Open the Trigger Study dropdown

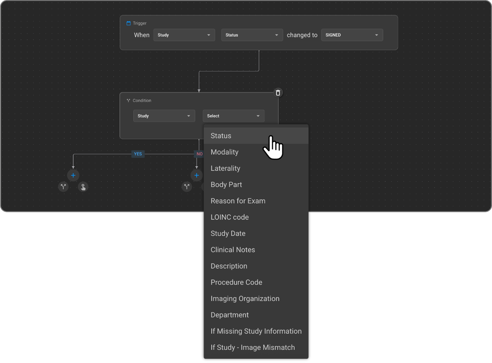(x=184, y=35)
